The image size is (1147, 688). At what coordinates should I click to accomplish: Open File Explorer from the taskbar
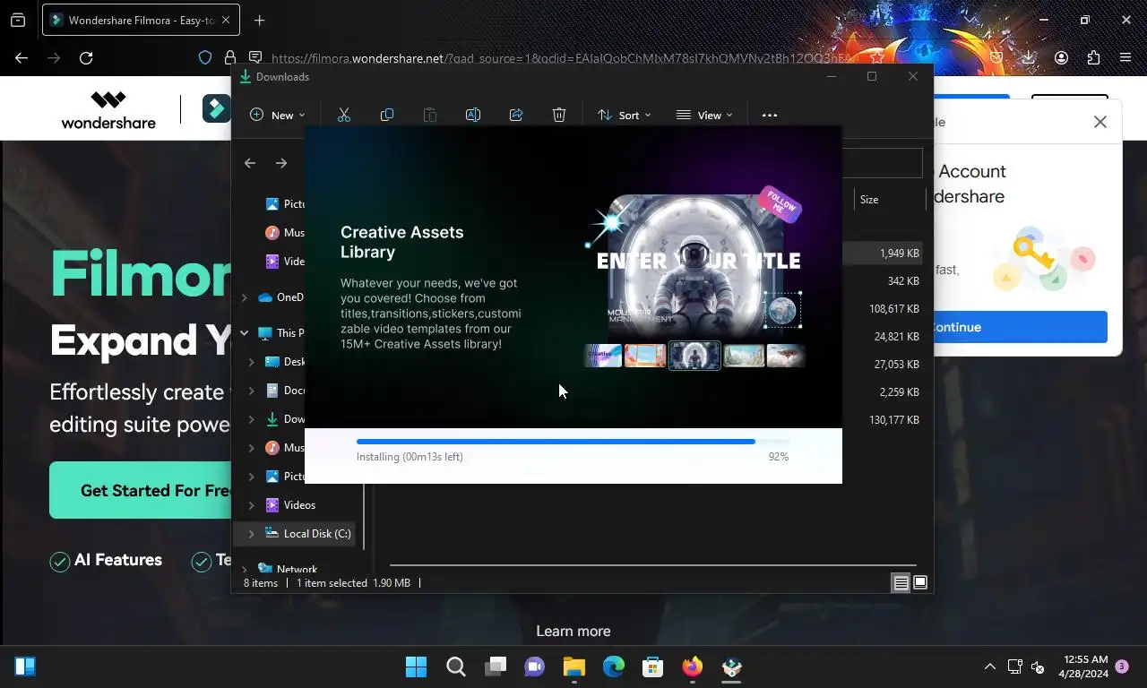coord(574,666)
